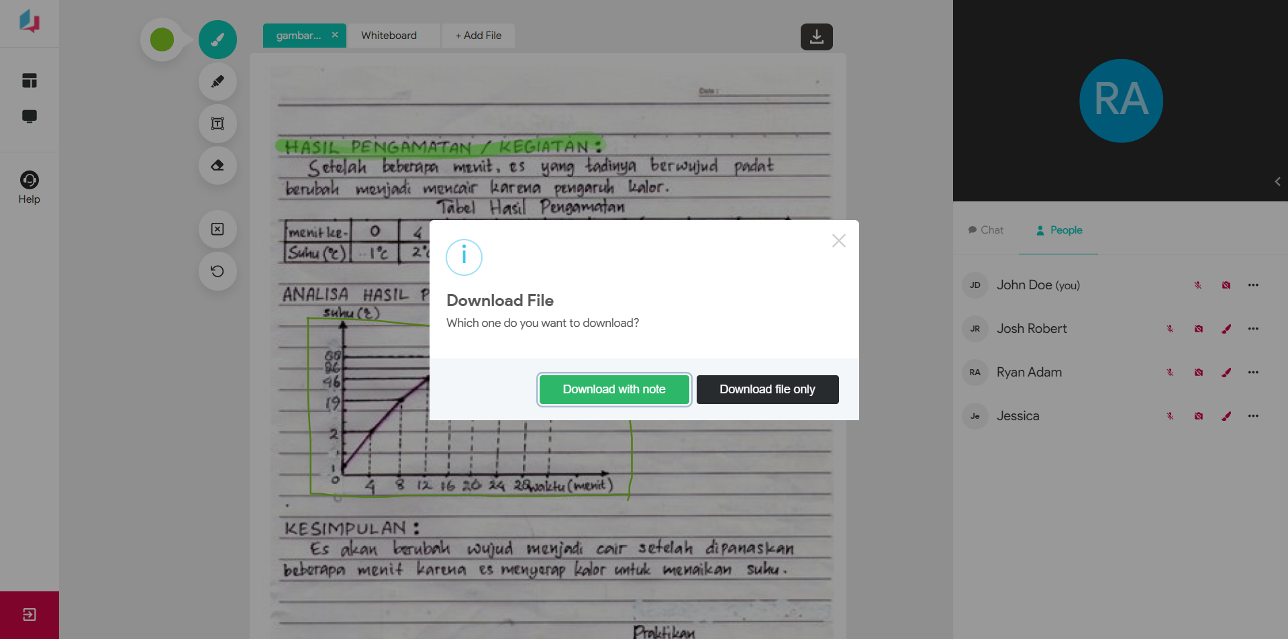Toggle Ryan Adam's drawing brush permission
Screen dimensions: 1288x639
point(1226,373)
